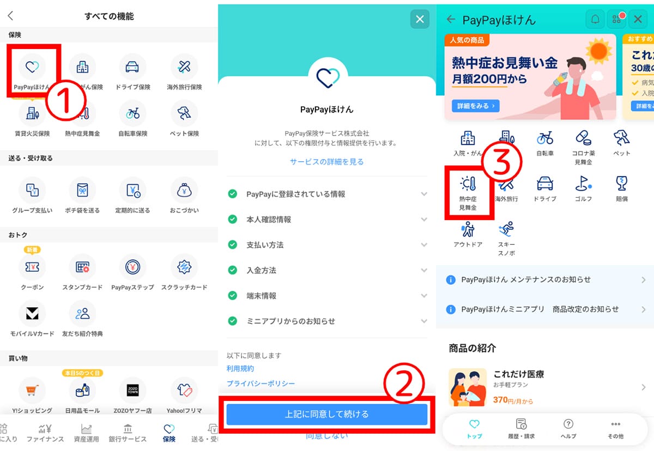Open PayPayほけん メンテナンスのお知らせ notice
654x451 pixels.
point(545,279)
